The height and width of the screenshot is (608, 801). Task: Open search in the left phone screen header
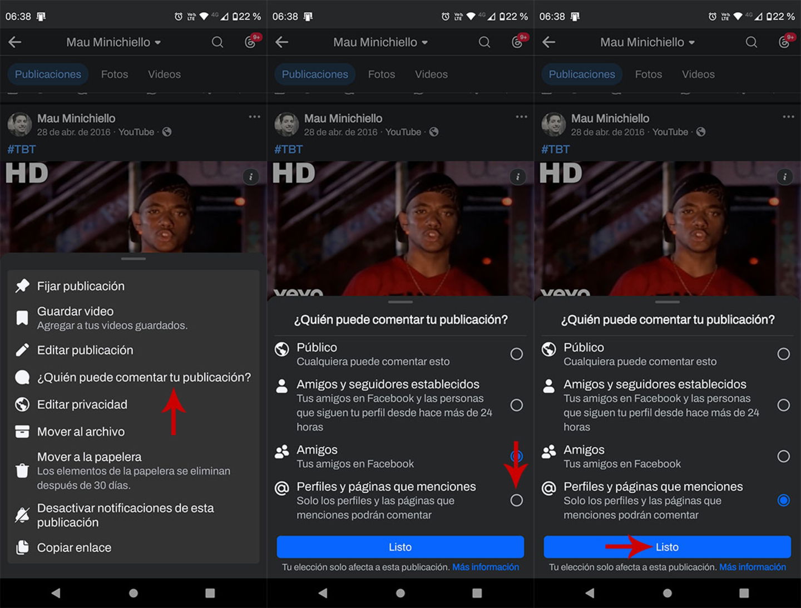coord(217,42)
